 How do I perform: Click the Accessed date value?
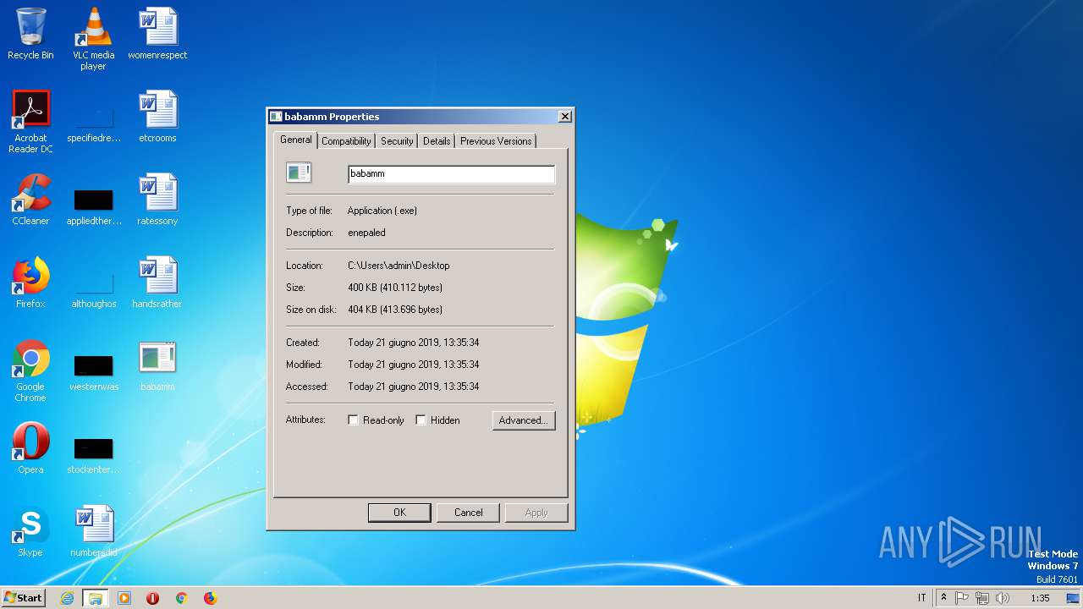point(414,387)
